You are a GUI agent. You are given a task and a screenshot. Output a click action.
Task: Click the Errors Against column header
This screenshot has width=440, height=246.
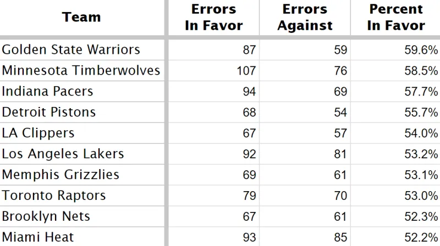click(305, 18)
